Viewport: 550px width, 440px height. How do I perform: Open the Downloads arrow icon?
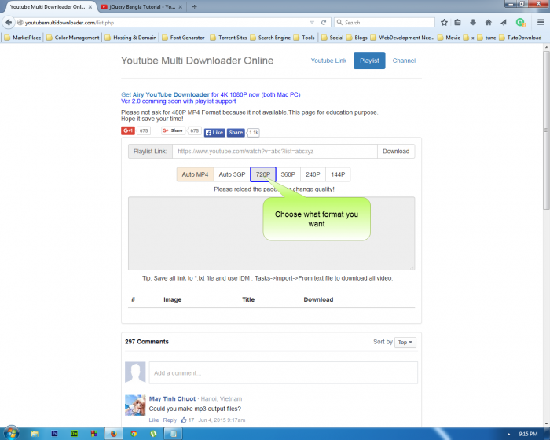(x=473, y=23)
